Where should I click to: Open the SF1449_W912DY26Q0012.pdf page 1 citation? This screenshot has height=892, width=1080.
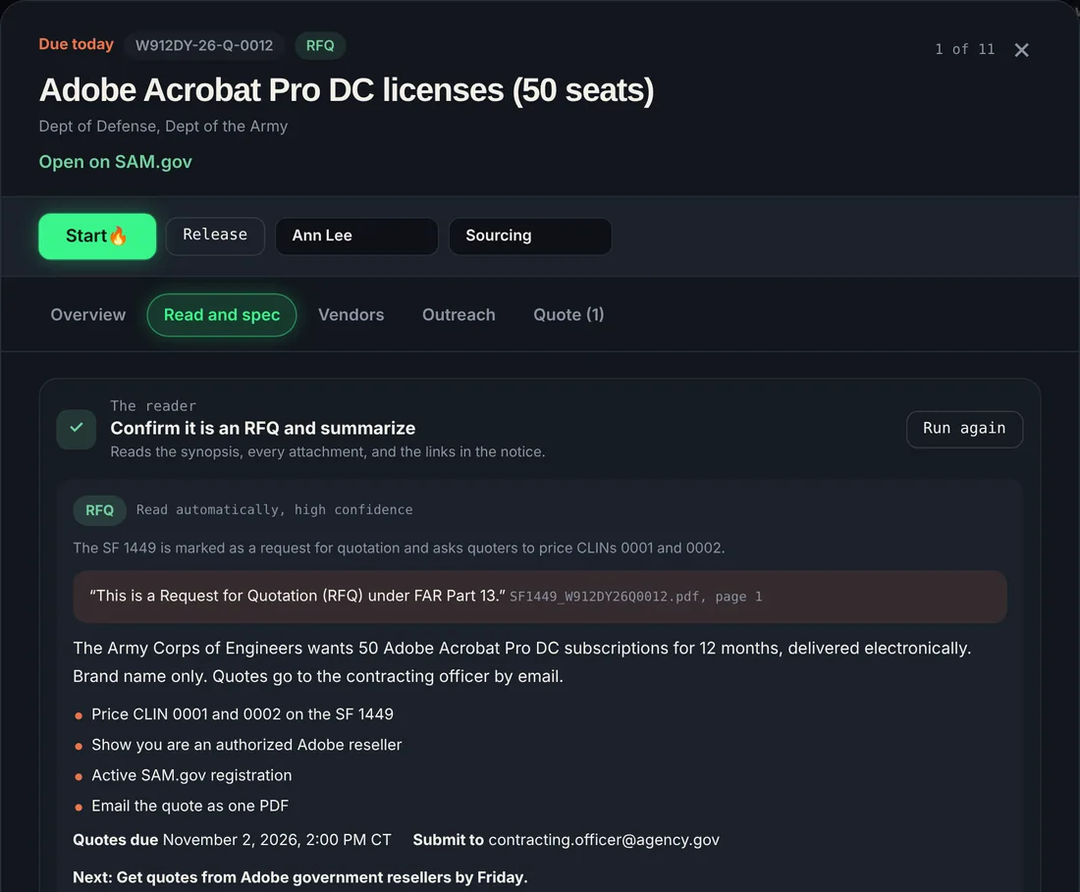(x=636, y=597)
